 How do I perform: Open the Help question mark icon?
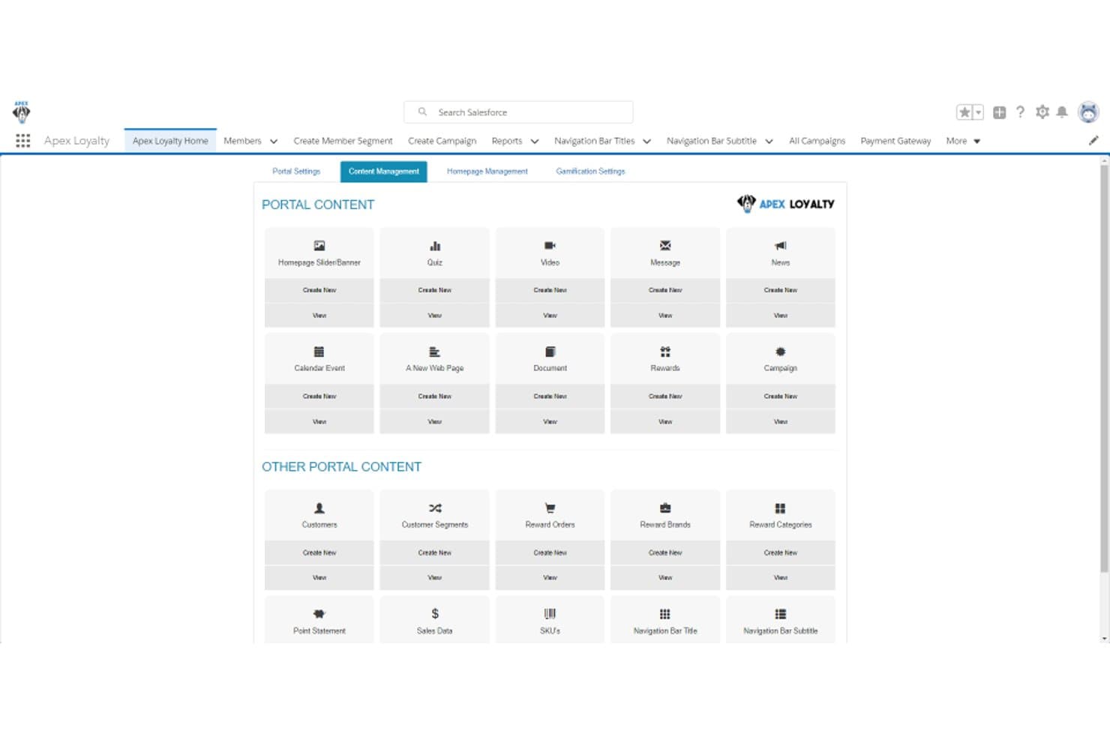pos(1020,112)
